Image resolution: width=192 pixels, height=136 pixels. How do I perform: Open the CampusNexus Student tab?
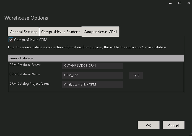(x=60, y=32)
